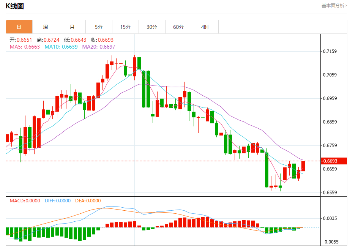Click the 0.0035 MACD axis label

pyautogui.click(x=330, y=218)
